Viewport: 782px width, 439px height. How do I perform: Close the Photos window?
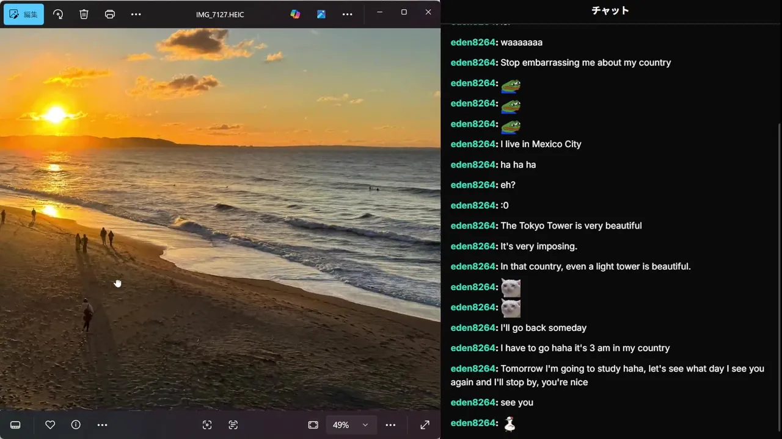click(428, 12)
